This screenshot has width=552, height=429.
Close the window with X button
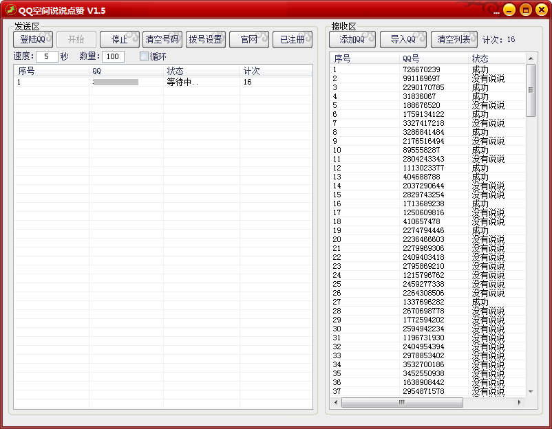[542, 10]
